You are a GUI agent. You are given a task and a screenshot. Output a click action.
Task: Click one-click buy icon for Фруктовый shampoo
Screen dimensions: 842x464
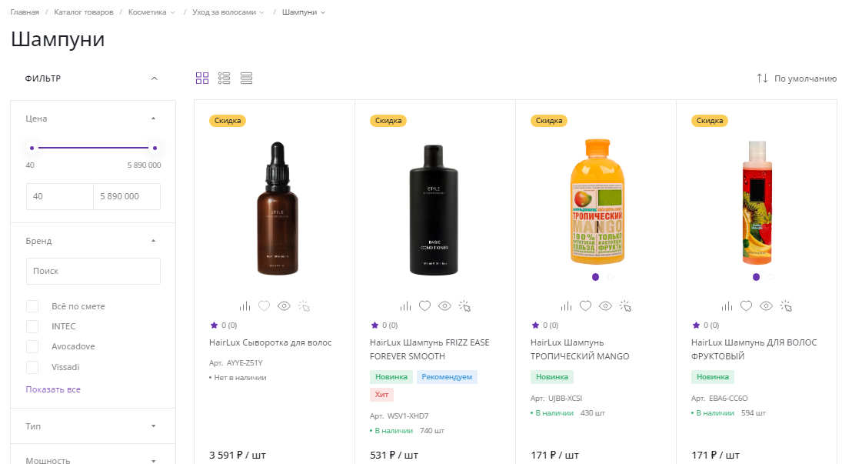[786, 305]
